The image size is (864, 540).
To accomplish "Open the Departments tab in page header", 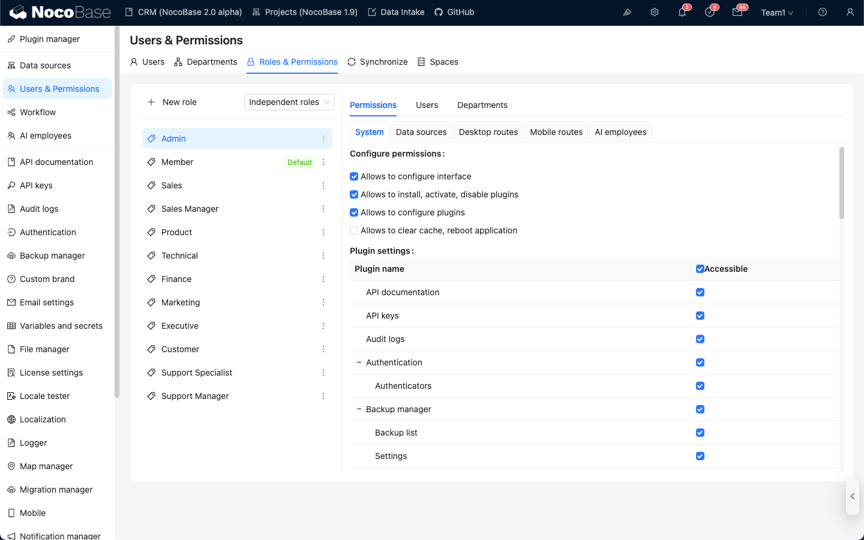I will click(x=206, y=62).
